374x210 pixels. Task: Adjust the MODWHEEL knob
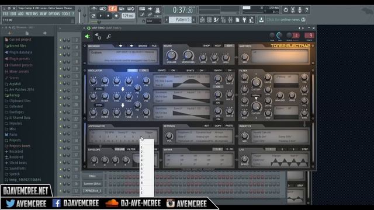click(x=188, y=55)
